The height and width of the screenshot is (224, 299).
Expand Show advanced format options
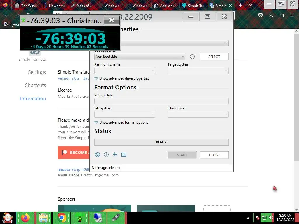point(121,123)
